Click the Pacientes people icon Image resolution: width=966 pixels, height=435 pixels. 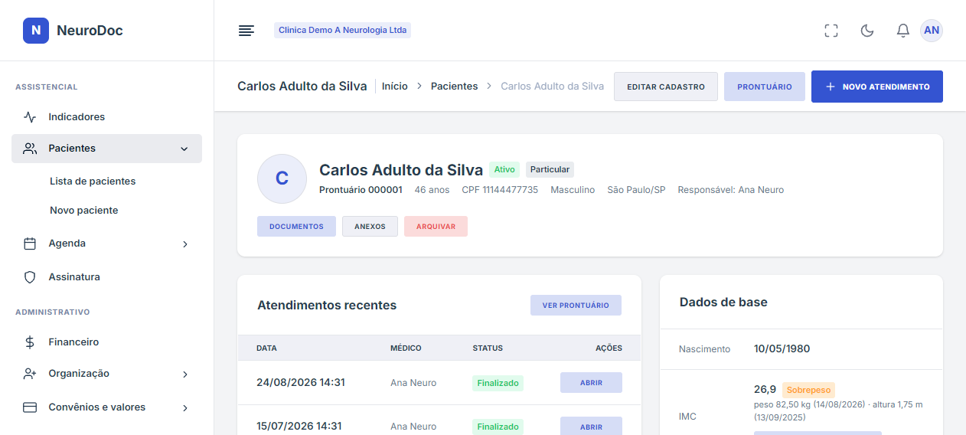pos(30,149)
